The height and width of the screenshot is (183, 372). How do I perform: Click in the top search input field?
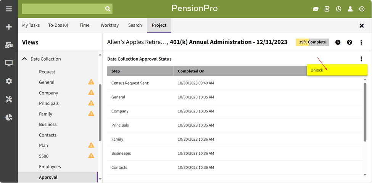[x=63, y=9]
